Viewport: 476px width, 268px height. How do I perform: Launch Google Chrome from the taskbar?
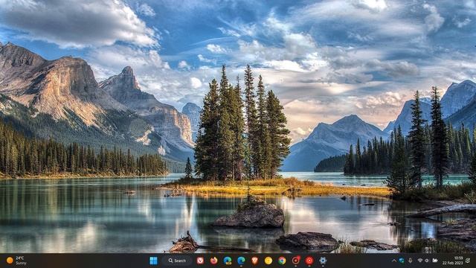(x=282, y=261)
